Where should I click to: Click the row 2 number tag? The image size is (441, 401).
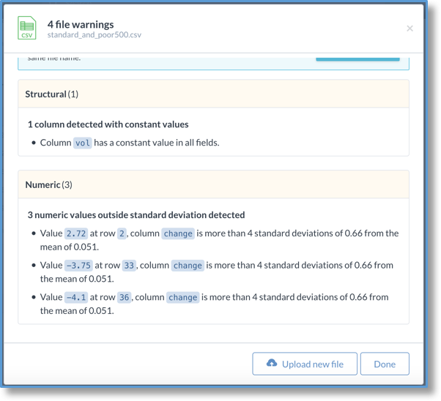(x=122, y=233)
